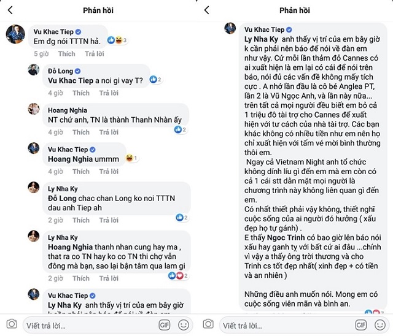
Task: Open emoji picker in right reply bar
Action: click(381, 324)
